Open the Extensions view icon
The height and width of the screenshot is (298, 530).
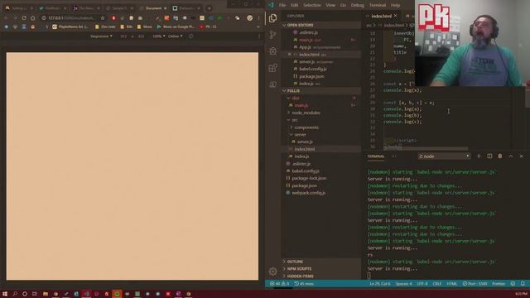[272, 68]
